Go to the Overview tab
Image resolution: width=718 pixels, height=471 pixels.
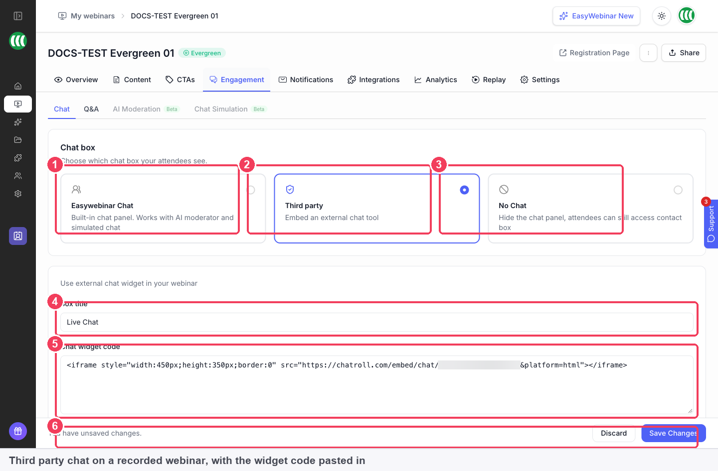76,80
